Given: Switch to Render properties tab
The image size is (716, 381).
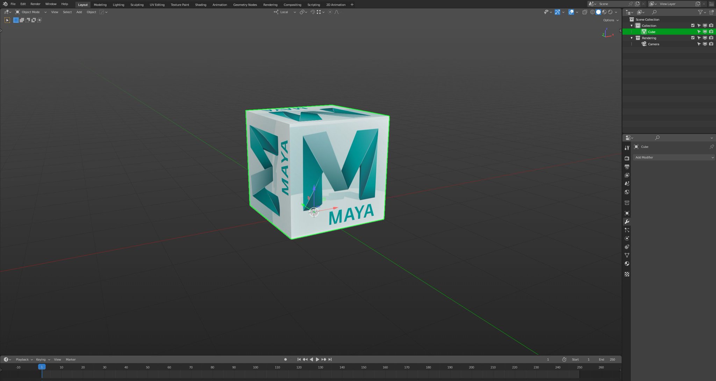Looking at the screenshot, I should [x=627, y=158].
